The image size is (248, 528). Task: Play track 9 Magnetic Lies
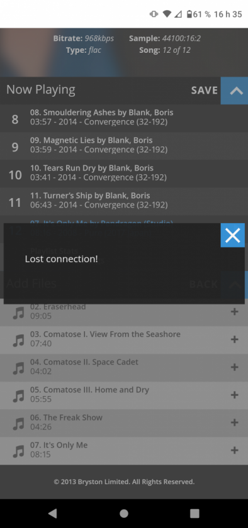124,146
